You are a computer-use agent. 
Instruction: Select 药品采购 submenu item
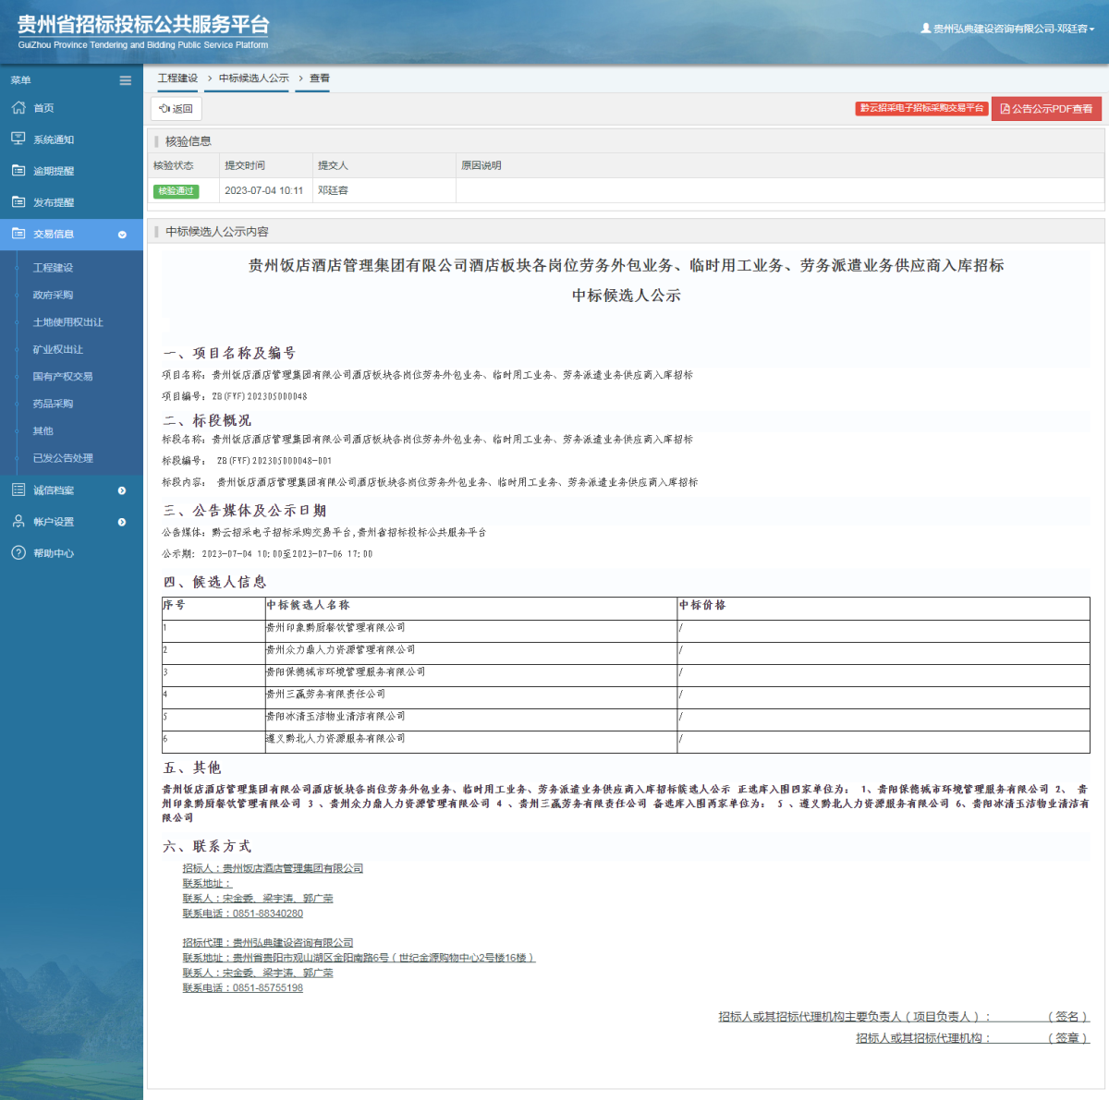(x=53, y=404)
